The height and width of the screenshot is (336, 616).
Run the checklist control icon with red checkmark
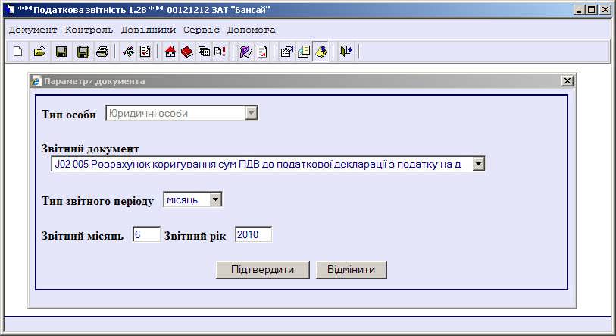pyautogui.click(x=145, y=52)
